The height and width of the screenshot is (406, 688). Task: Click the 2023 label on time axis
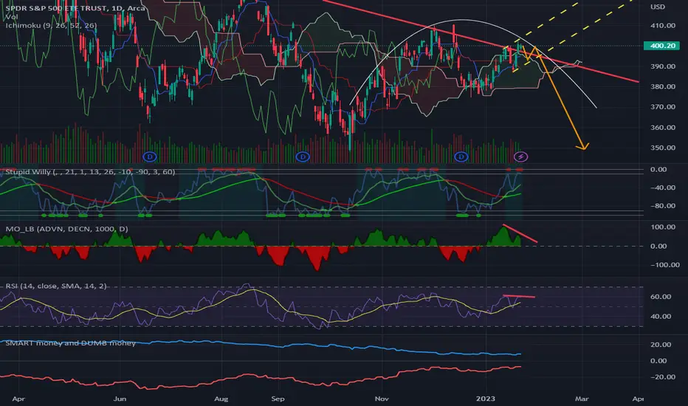click(485, 399)
